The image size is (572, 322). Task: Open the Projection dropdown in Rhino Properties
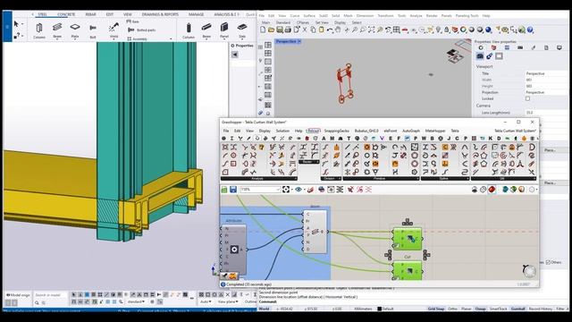click(x=546, y=92)
